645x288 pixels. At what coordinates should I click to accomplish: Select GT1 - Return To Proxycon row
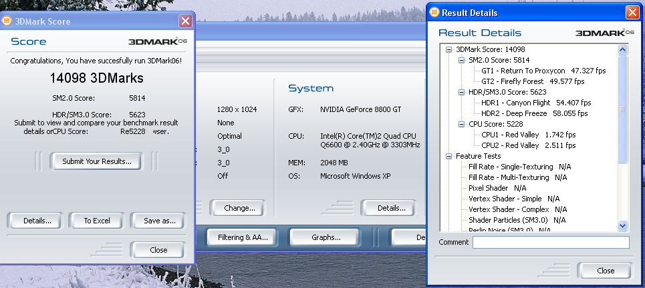click(x=543, y=71)
